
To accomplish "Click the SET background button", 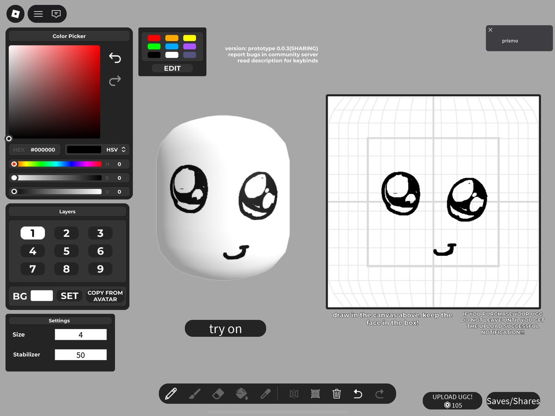I will [69, 296].
